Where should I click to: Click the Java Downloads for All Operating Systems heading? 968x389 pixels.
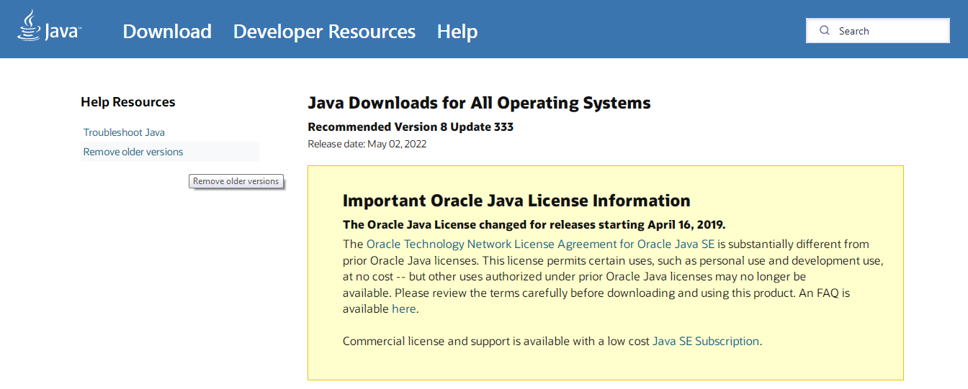click(x=479, y=103)
